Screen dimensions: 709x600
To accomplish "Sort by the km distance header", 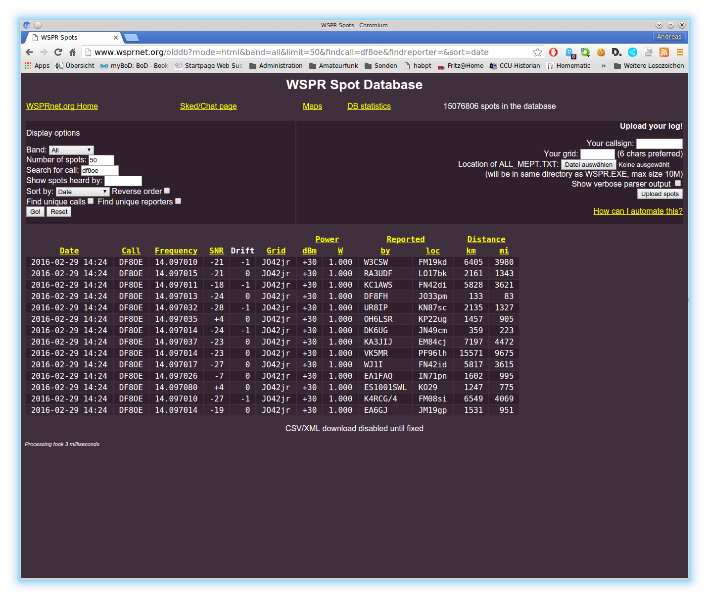I will pyautogui.click(x=471, y=251).
